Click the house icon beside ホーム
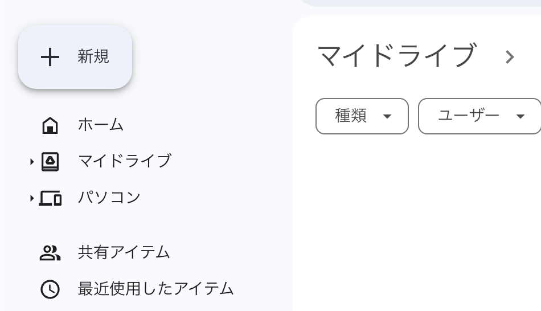This screenshot has width=541, height=311. (x=50, y=125)
